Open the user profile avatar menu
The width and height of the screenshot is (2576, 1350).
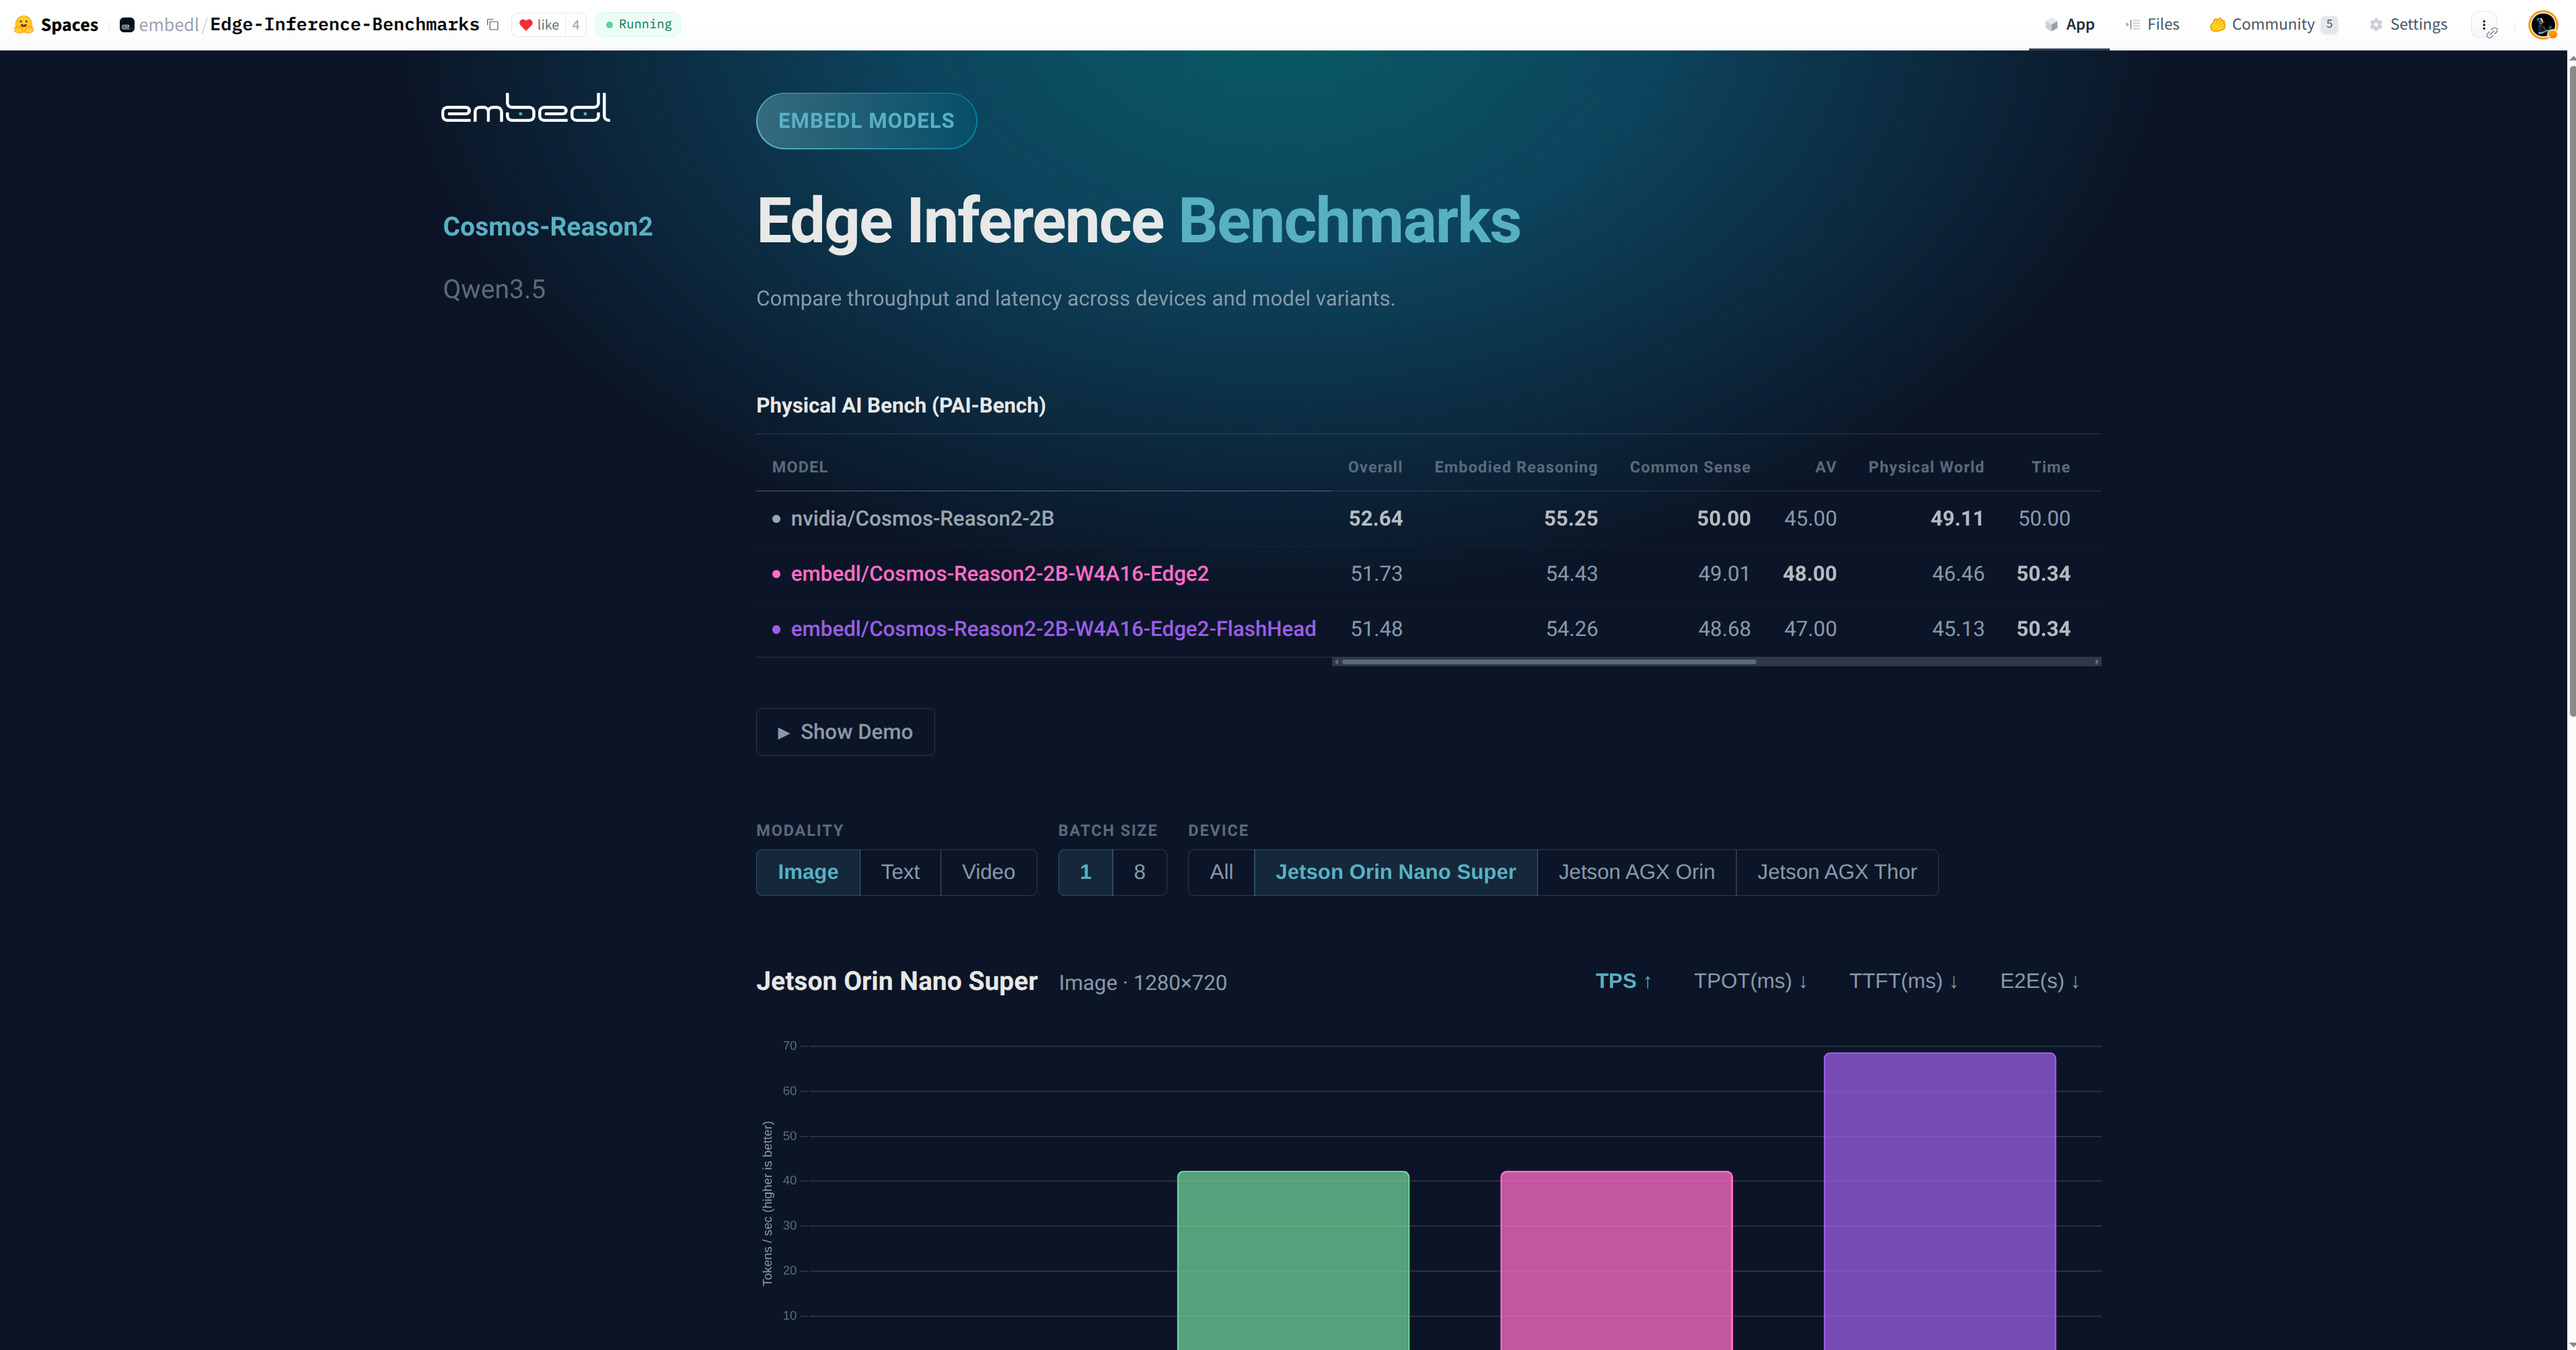(2542, 24)
